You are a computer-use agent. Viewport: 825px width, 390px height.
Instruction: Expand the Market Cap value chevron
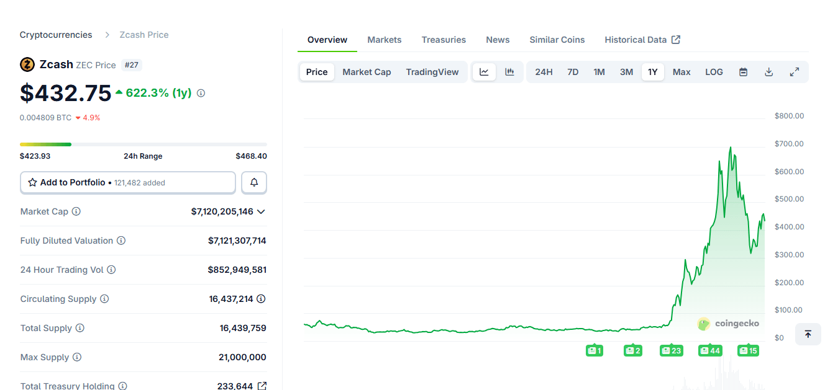coord(261,211)
